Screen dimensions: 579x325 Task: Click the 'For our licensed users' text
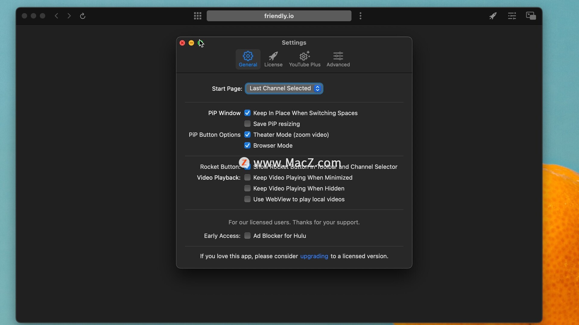(294, 222)
